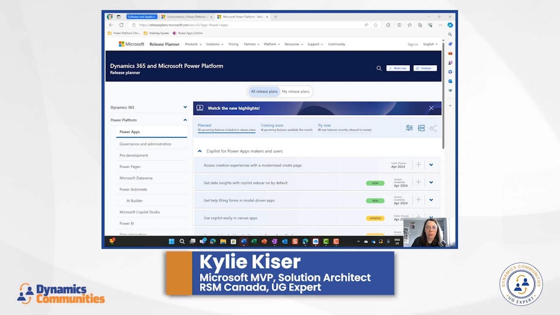Expand the Dynamics 365 section

point(185,107)
